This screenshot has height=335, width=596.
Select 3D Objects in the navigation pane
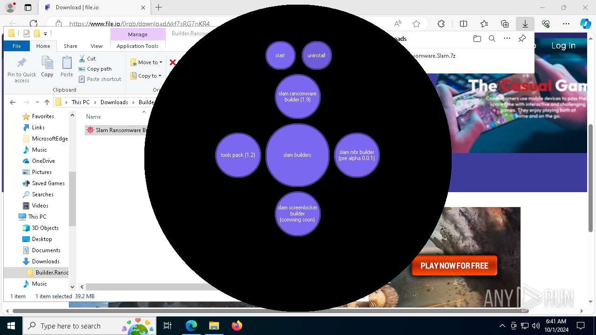[45, 228]
